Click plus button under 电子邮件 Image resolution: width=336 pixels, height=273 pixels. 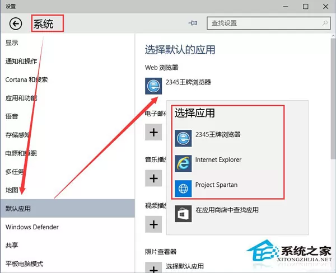click(153, 132)
